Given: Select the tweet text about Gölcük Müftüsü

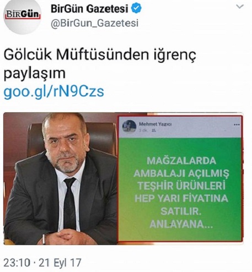Looking at the screenshot, I should [x=100, y=64].
